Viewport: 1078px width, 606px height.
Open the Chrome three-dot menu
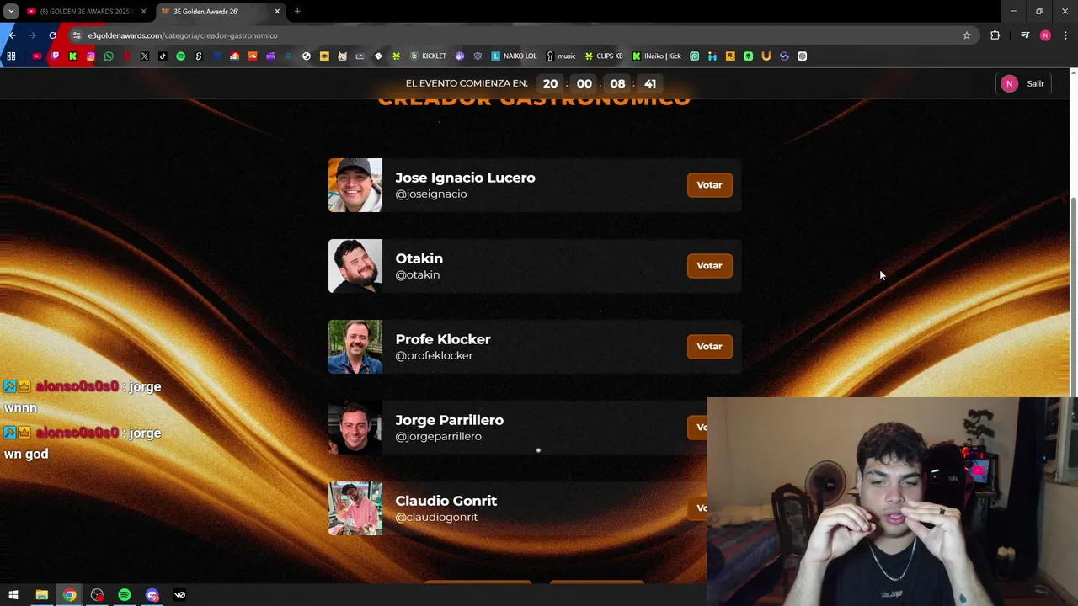pos(1065,35)
